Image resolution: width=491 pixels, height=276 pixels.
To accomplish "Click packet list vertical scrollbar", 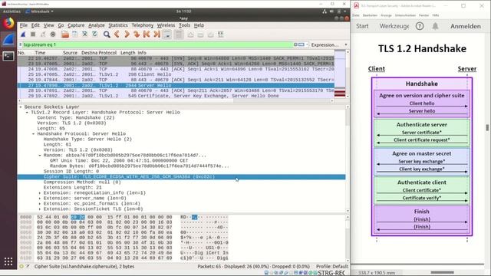I will [348, 74].
